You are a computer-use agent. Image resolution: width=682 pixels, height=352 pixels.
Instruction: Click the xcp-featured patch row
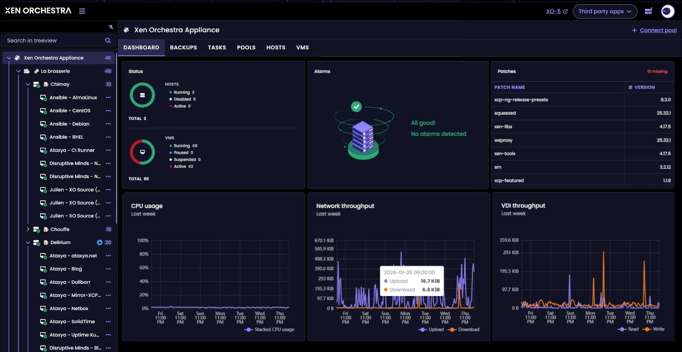pos(582,181)
